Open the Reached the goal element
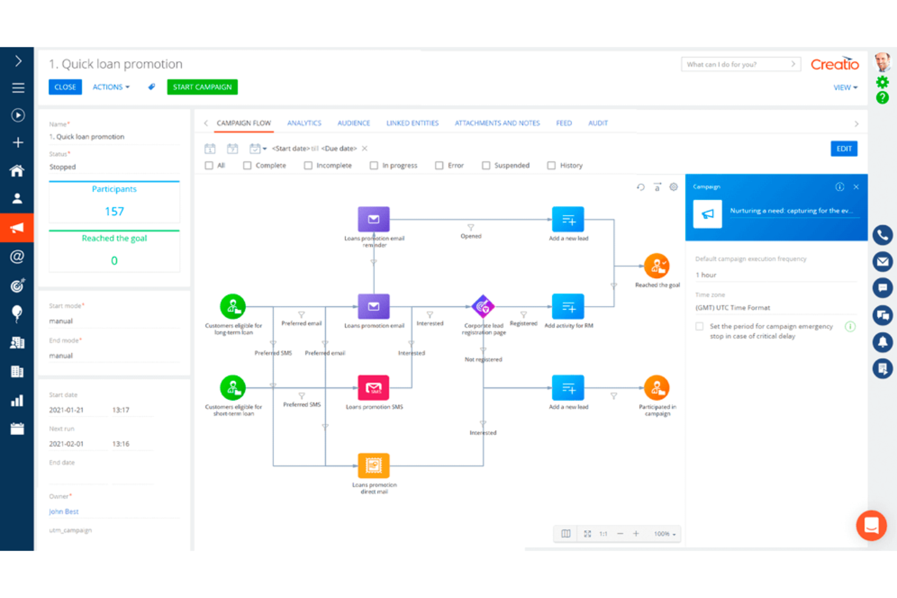The image size is (897, 598). (x=657, y=265)
